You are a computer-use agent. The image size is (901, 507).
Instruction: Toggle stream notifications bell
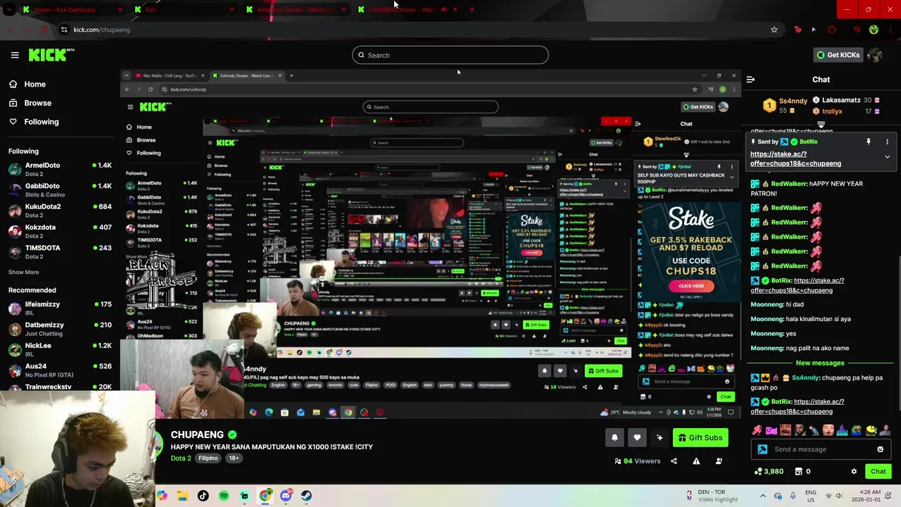615,438
